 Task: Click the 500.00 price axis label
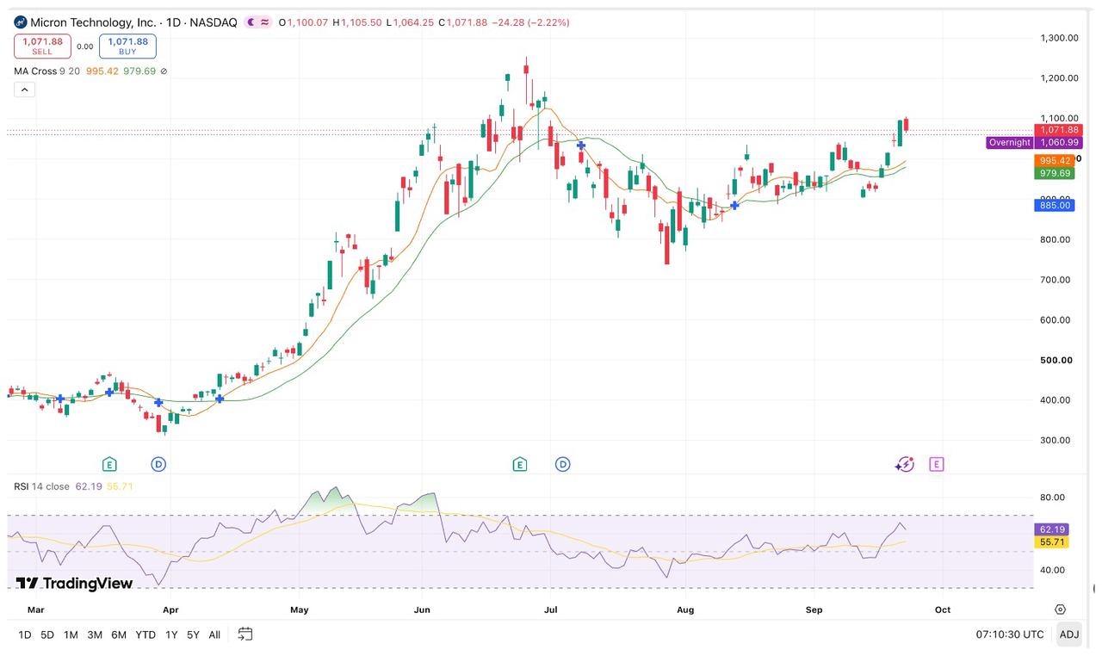[1056, 360]
